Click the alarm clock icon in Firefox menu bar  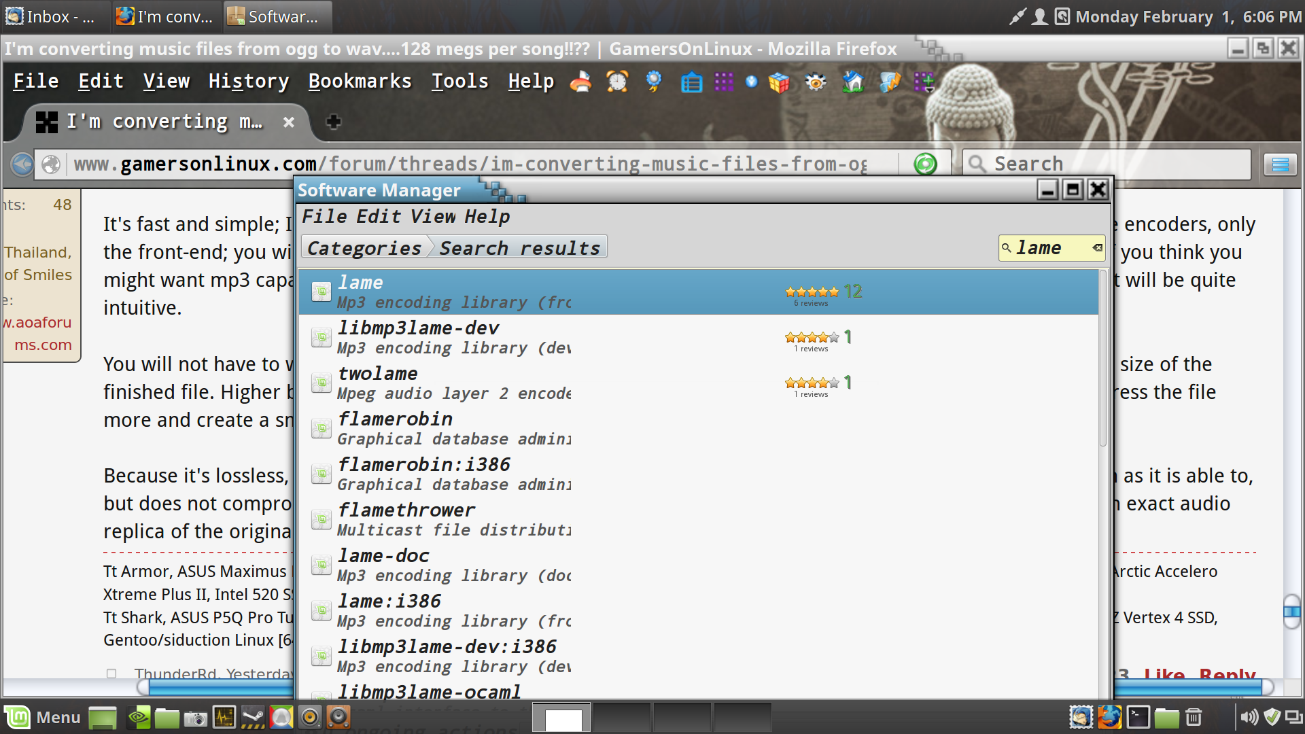(617, 82)
